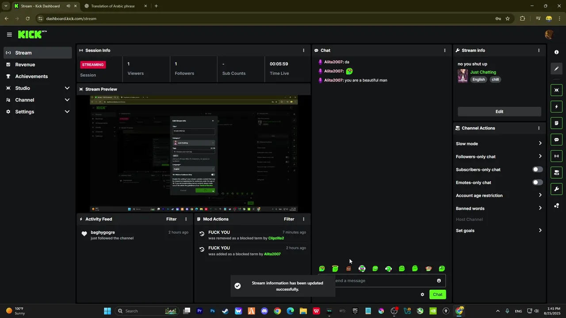Click the lightning bolt activity icon in the right sidebar
Viewport: 566px width, 318px height.
[556, 107]
